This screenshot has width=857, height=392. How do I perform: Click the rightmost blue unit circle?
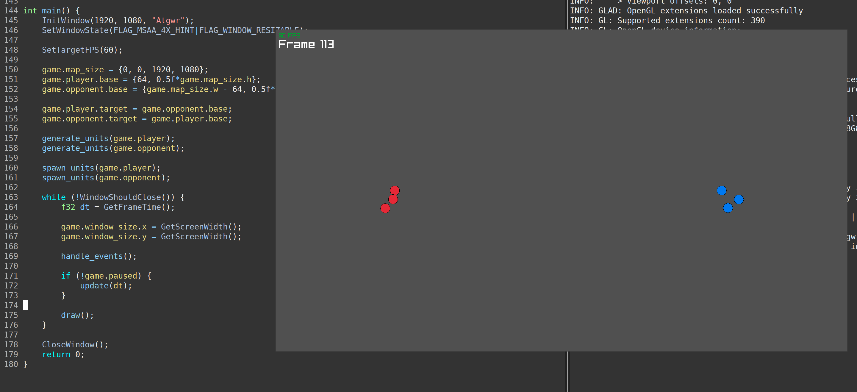739,199
